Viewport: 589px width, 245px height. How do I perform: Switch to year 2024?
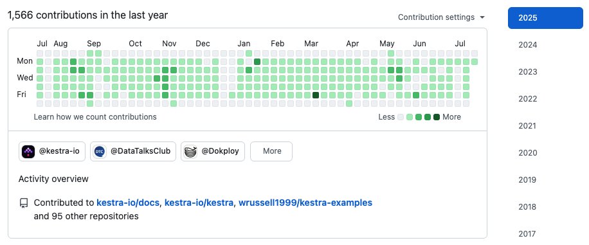click(x=528, y=45)
